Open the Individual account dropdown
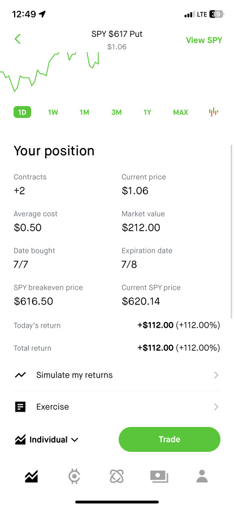The height and width of the screenshot is (508, 234). (x=46, y=439)
